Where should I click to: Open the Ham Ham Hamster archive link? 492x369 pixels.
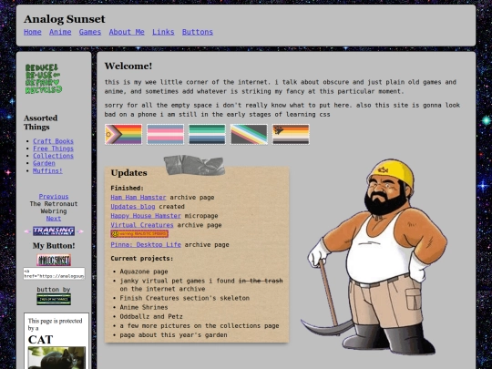(x=138, y=198)
